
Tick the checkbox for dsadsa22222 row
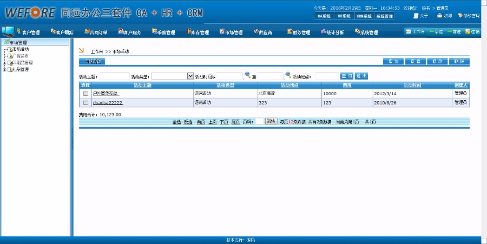85,103
